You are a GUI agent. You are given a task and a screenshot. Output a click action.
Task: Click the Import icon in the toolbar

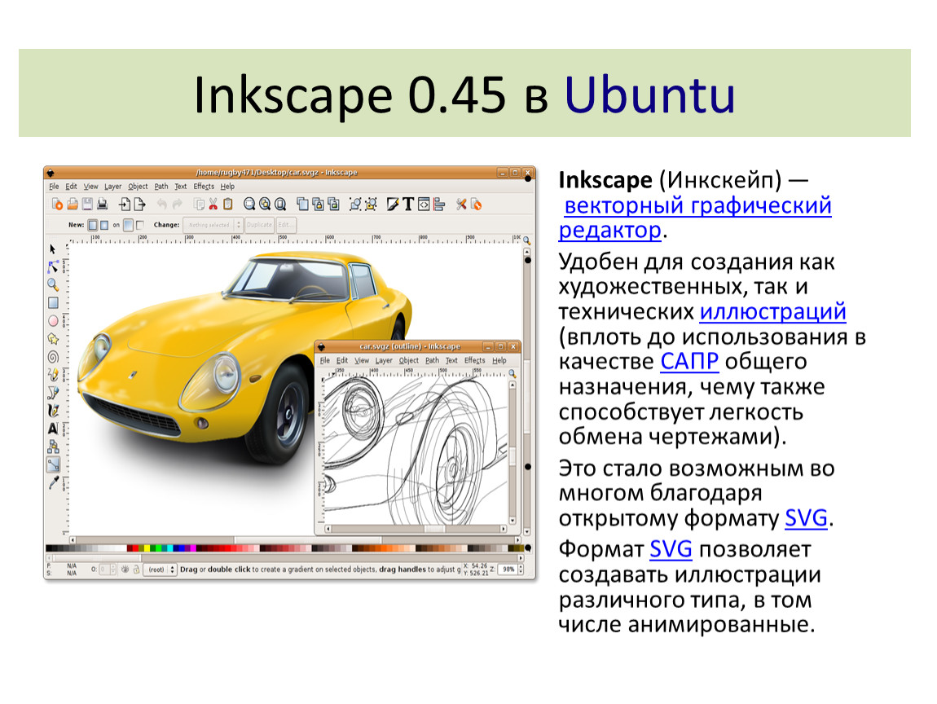click(125, 205)
